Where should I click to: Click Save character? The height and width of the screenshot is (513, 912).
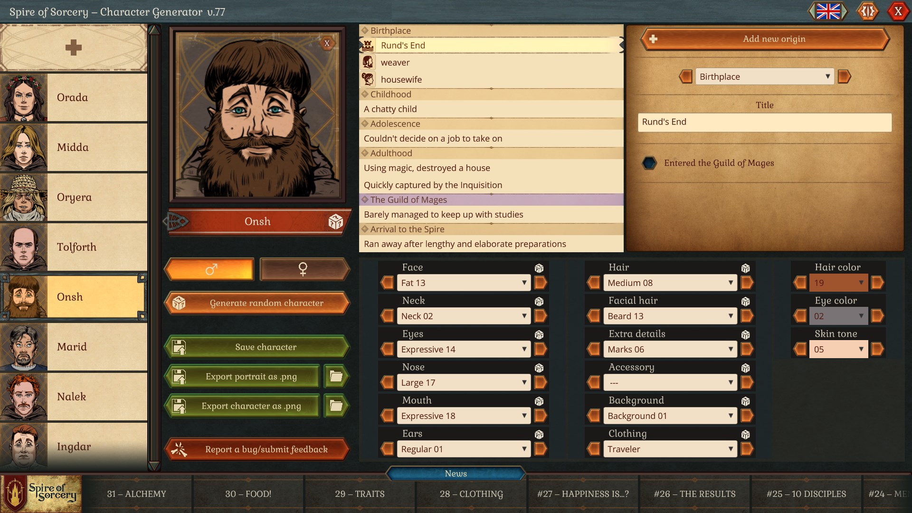point(256,347)
